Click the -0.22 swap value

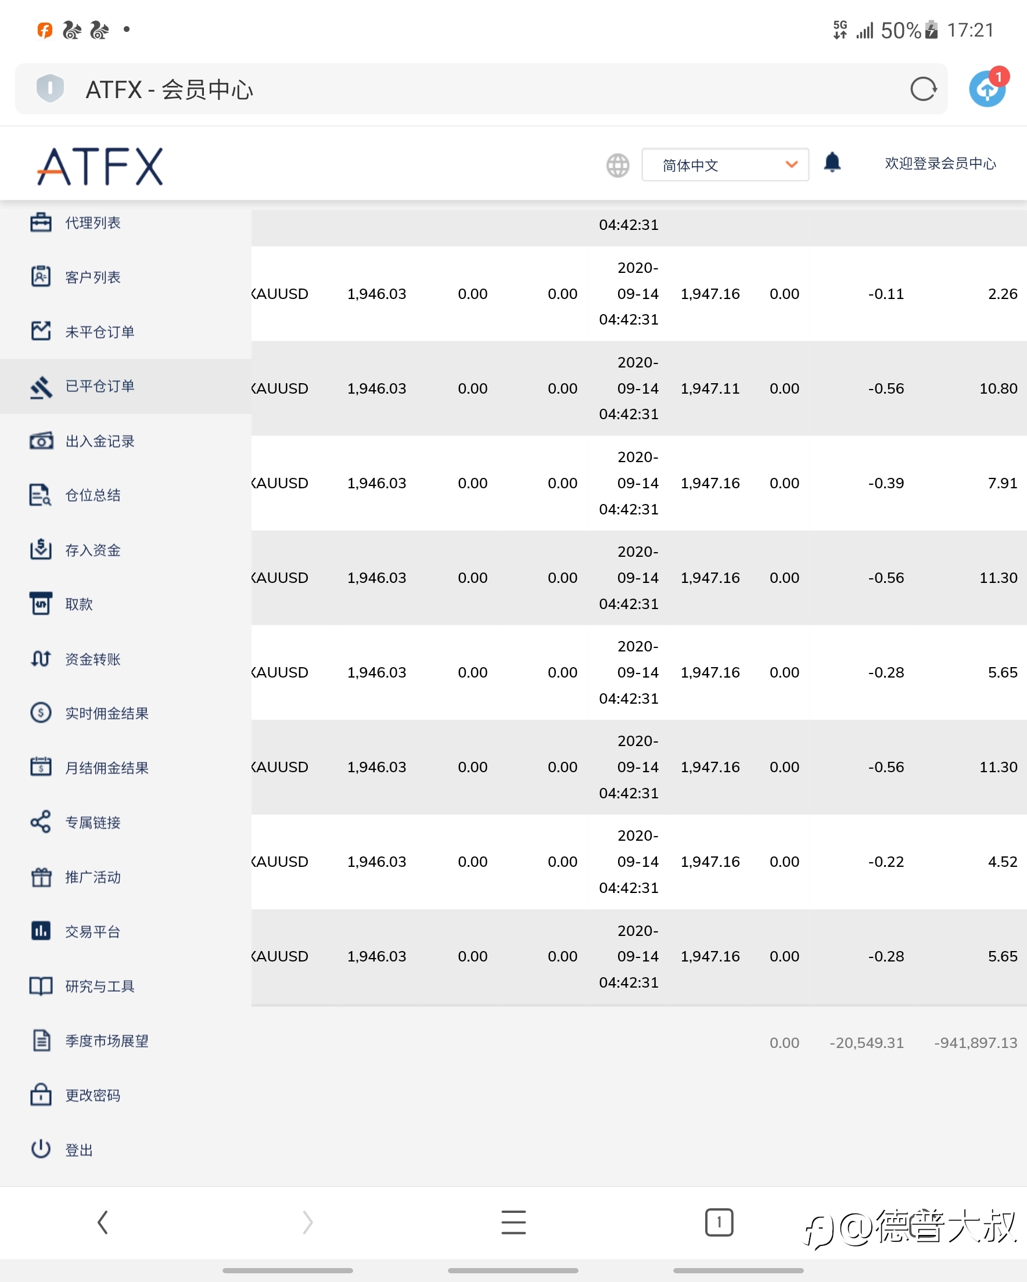coord(886,862)
